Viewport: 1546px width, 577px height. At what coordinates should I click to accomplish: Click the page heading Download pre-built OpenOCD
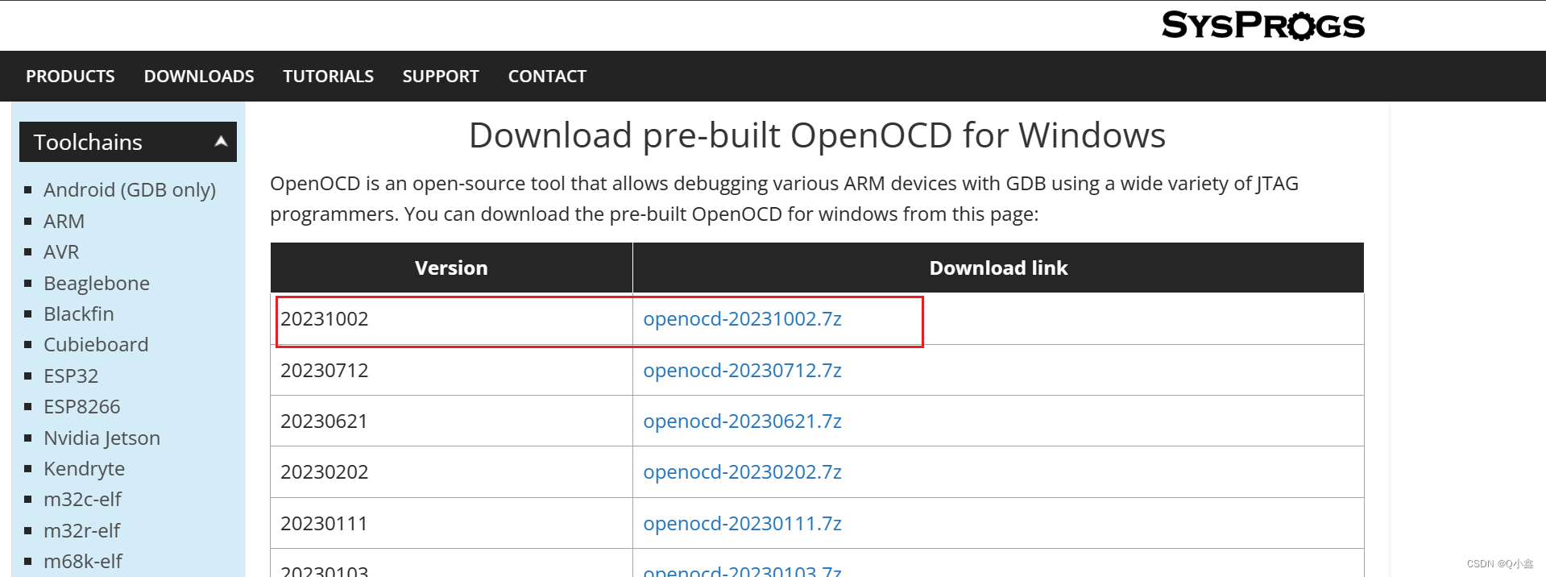coord(817,135)
